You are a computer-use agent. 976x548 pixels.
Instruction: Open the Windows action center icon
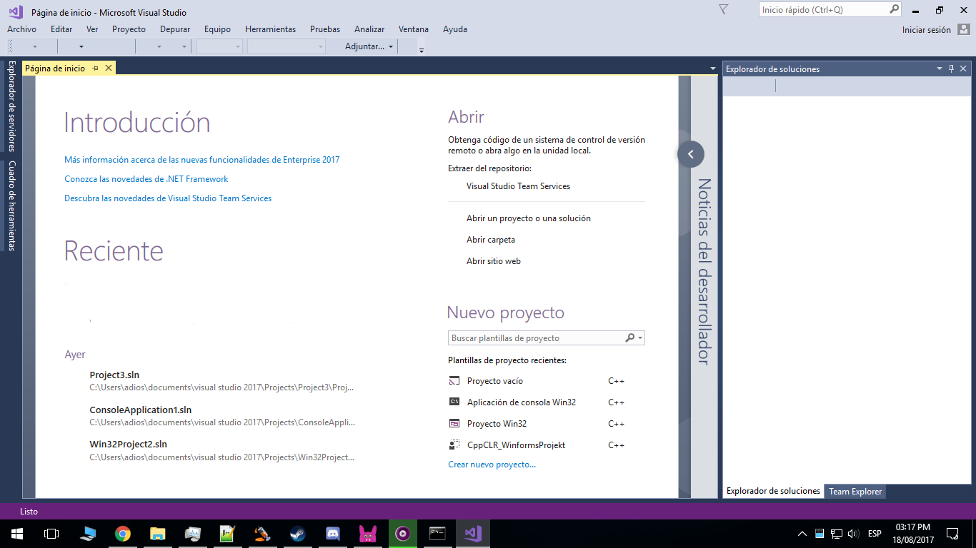[952, 534]
